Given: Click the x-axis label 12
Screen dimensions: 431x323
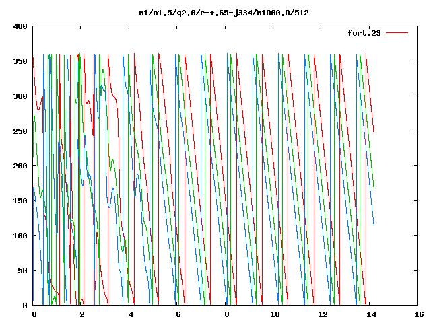Looking at the screenshot, I should click(323, 314).
